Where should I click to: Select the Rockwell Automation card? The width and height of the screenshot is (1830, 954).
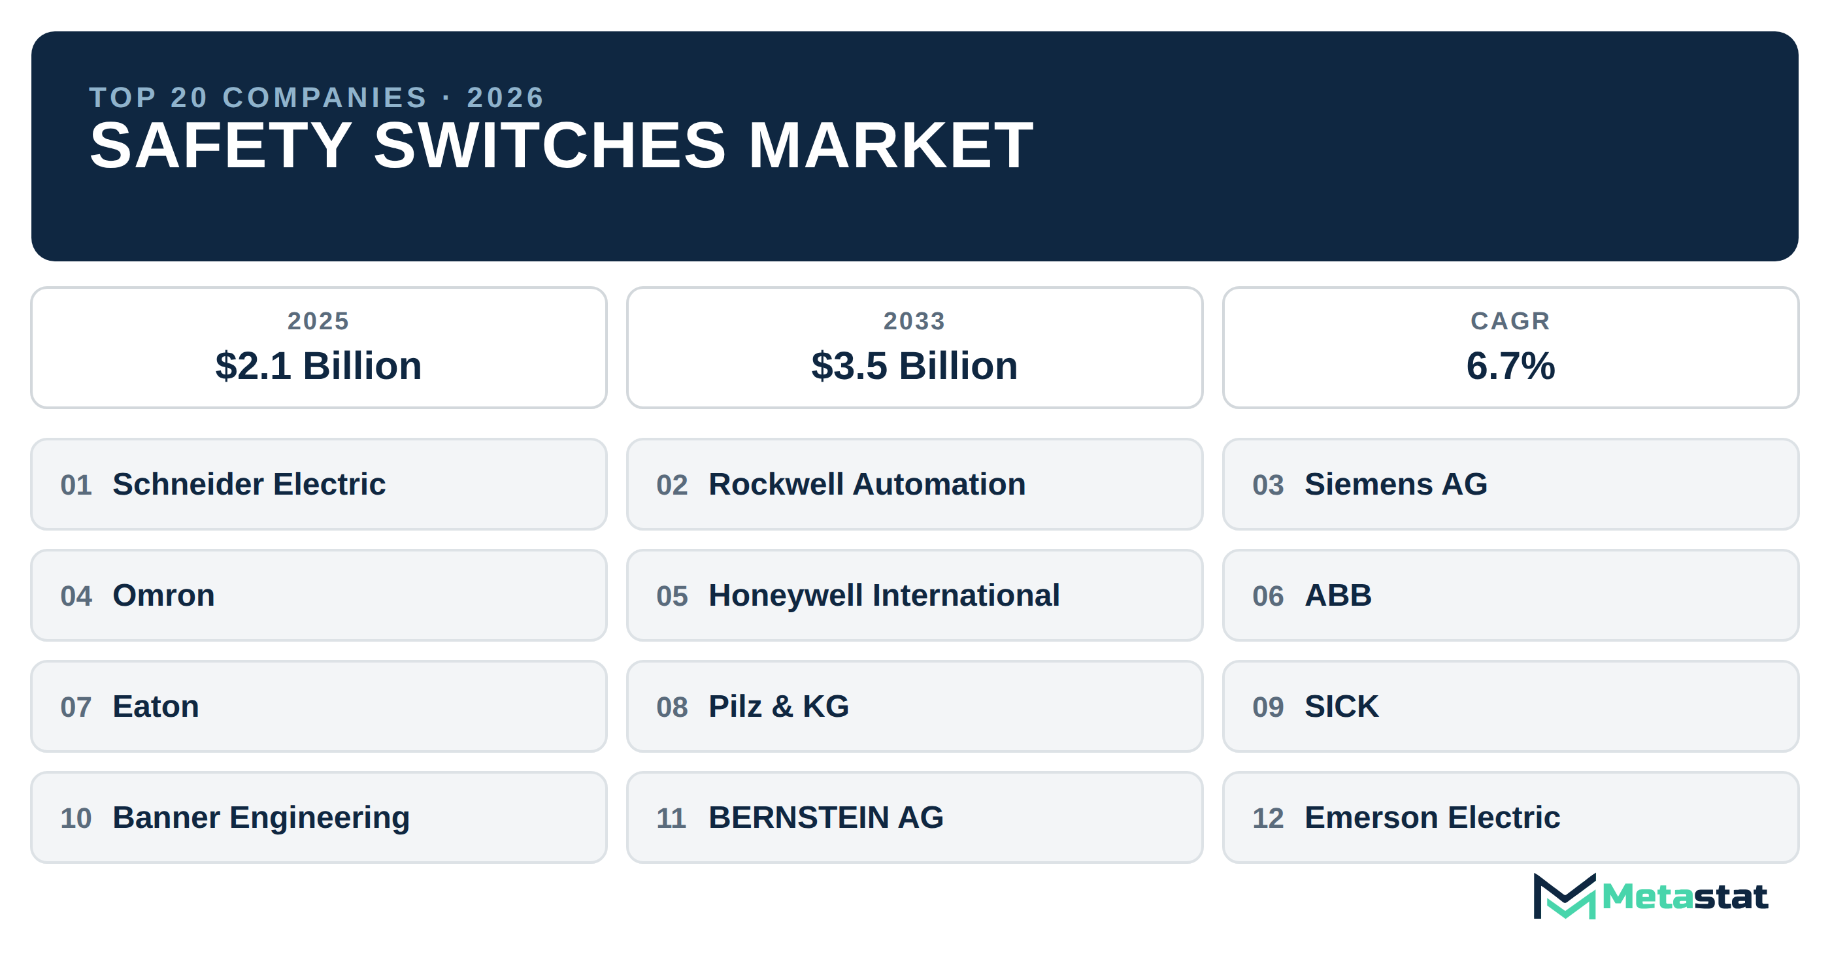(914, 484)
